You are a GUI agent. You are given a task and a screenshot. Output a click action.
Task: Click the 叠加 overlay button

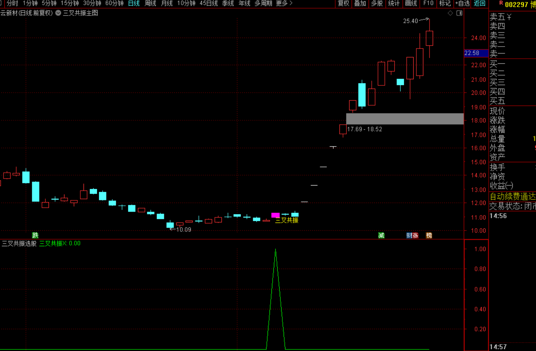point(360,3)
